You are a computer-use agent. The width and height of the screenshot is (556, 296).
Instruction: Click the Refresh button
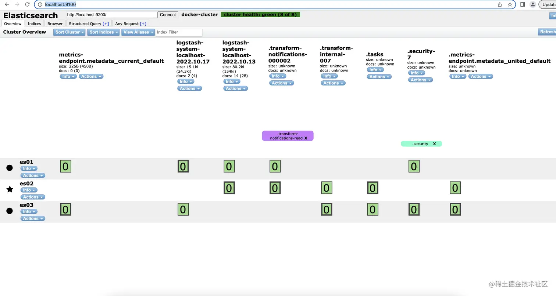[548, 32]
